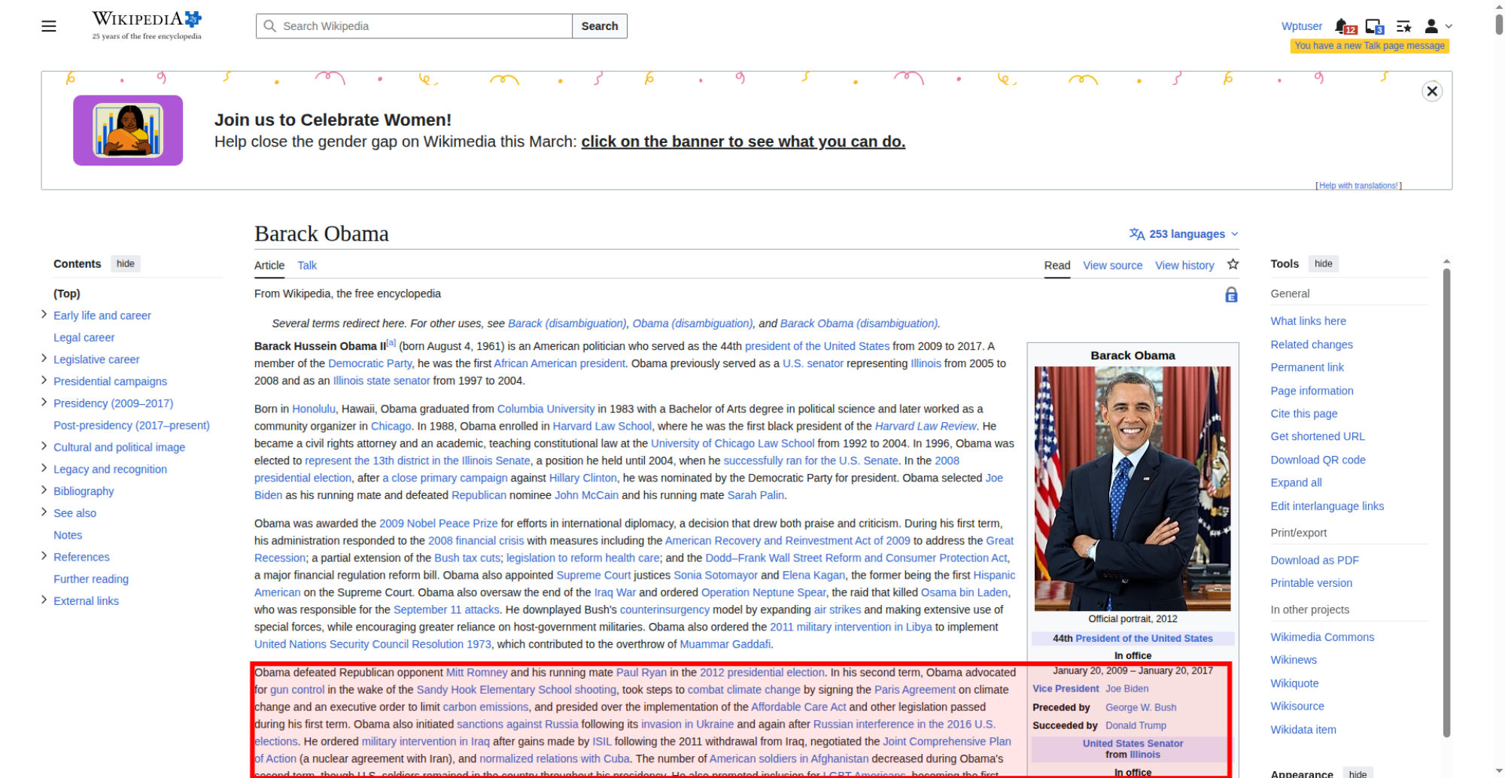This screenshot has width=1505, height=778.
Task: Star this page to watch it
Action: pyautogui.click(x=1233, y=265)
